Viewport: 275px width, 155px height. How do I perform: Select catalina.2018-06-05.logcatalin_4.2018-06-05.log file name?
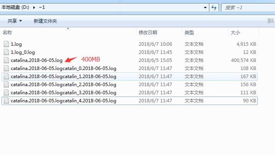[x=63, y=101]
